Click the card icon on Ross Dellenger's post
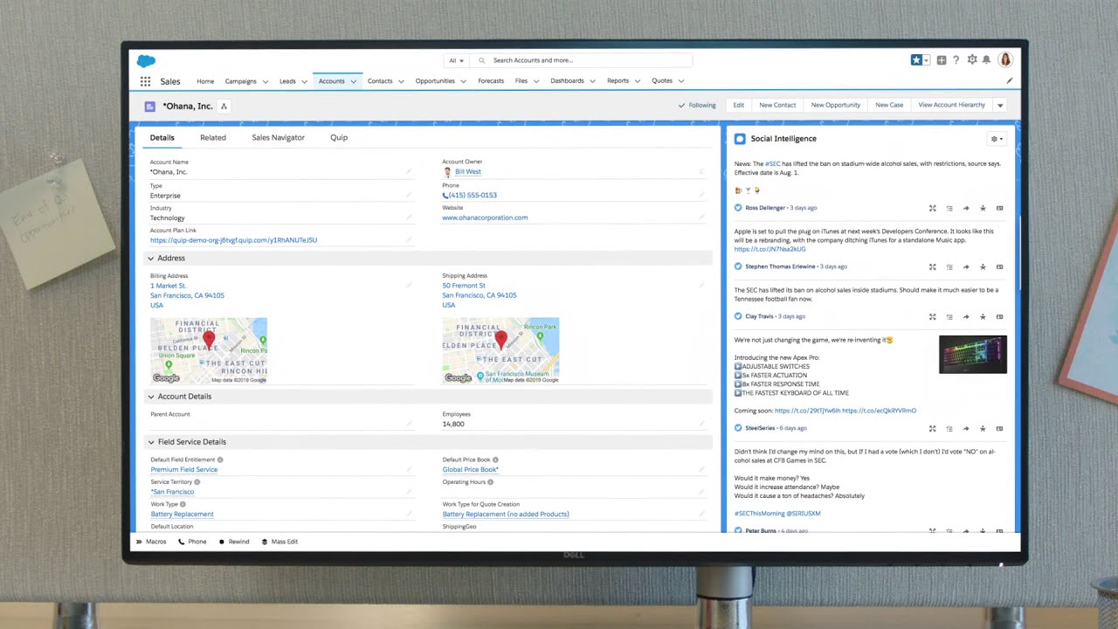 pos(1000,208)
